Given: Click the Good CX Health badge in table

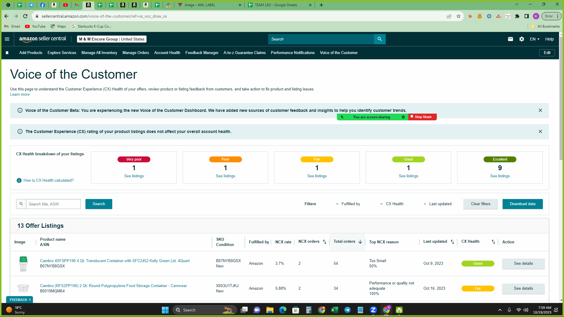Looking at the screenshot, I should tap(478, 264).
